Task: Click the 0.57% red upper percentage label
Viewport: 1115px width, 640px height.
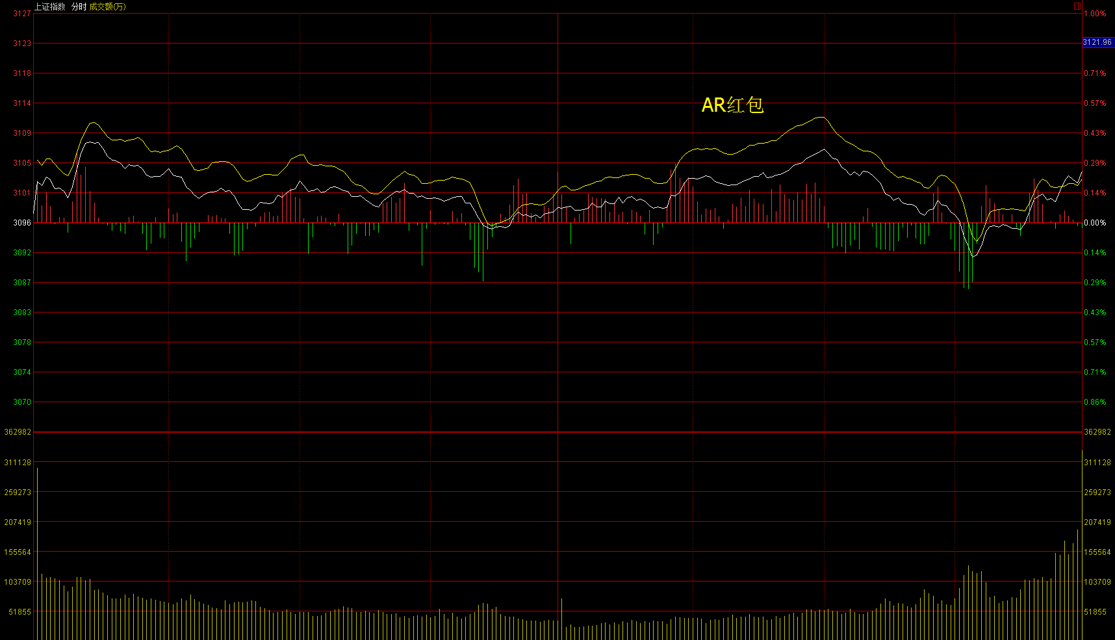Action: [1095, 103]
